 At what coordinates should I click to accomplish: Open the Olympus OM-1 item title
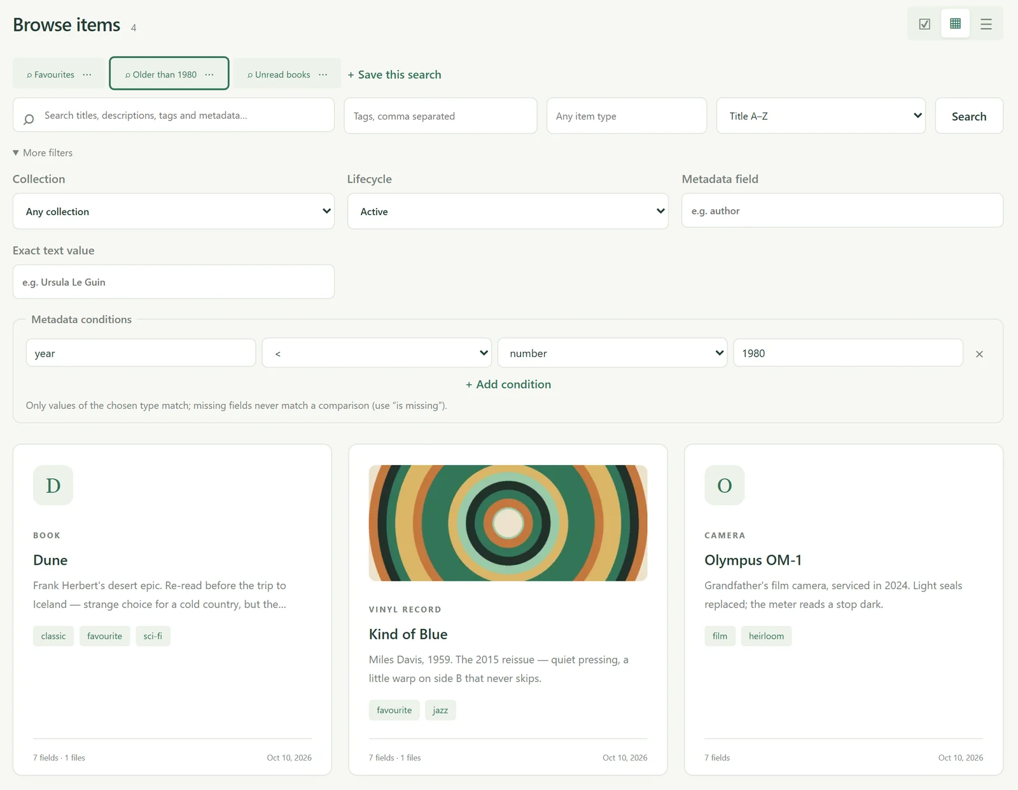pos(753,560)
